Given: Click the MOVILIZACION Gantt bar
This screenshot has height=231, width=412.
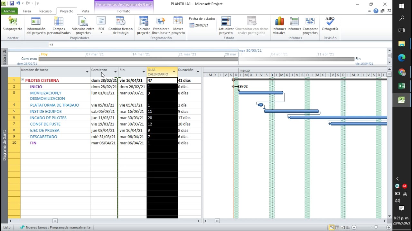Looking at the screenshot, I should 261,93.
